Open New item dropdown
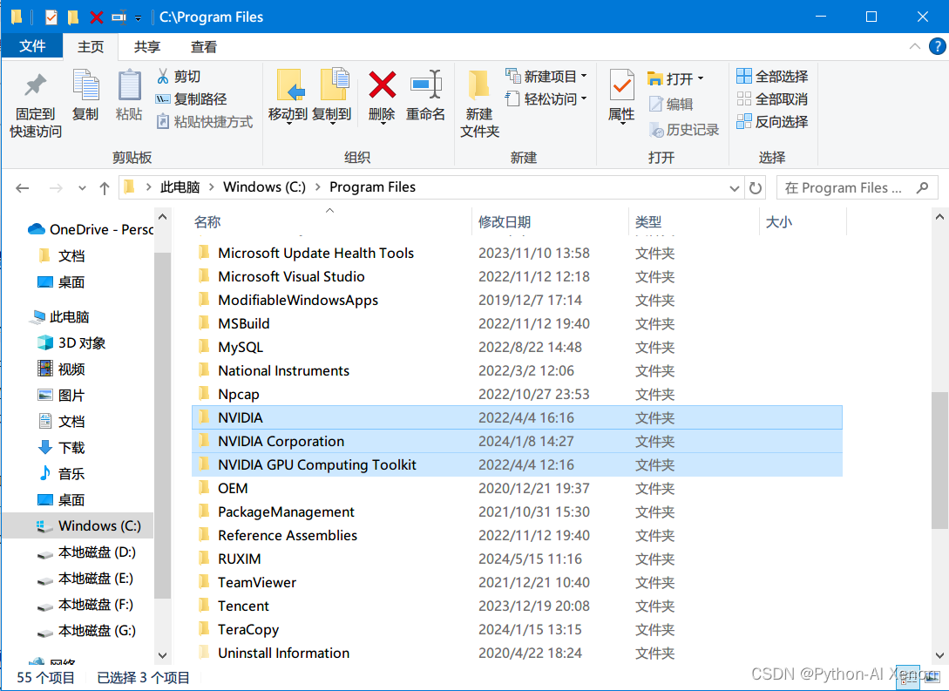Screen dimensions: 949x691 click(x=546, y=76)
